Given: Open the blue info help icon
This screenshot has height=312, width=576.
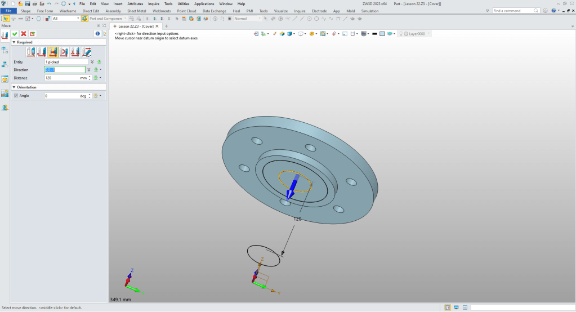Looking at the screenshot, I should click(97, 34).
